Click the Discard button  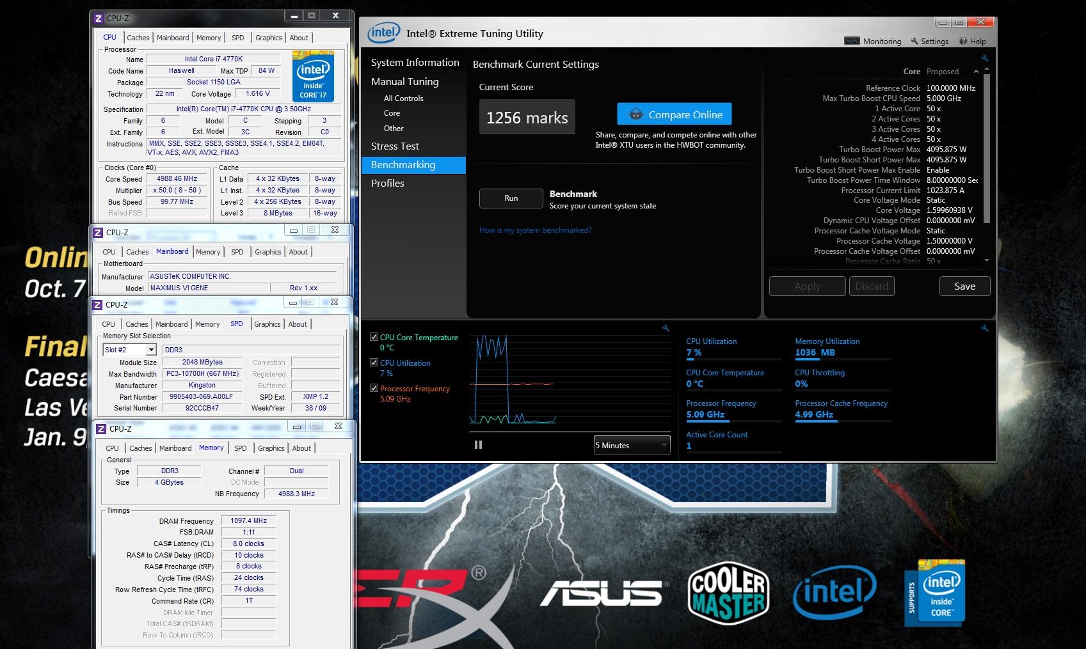[x=872, y=286]
